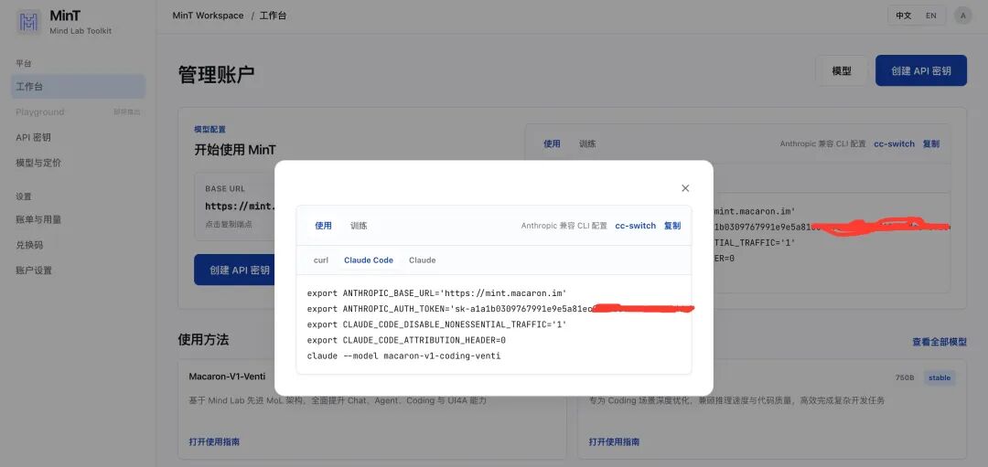Viewport: 988px width, 467px height.
Task: Open 打开使用指南 in the right model card
Action: pos(615,441)
